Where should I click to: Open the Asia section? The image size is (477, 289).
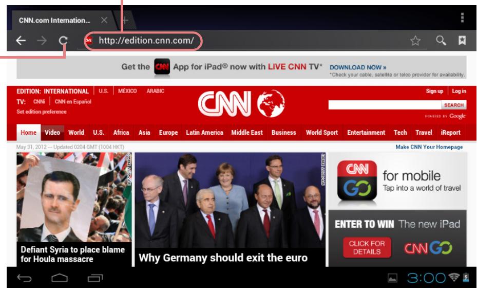click(144, 133)
